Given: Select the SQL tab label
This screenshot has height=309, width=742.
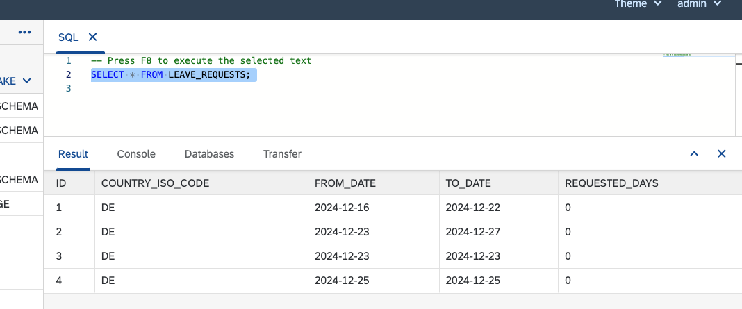Looking at the screenshot, I should pos(67,37).
